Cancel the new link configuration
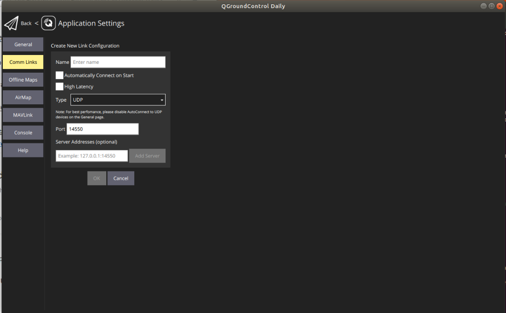Image resolution: width=506 pixels, height=313 pixels. 121,178
